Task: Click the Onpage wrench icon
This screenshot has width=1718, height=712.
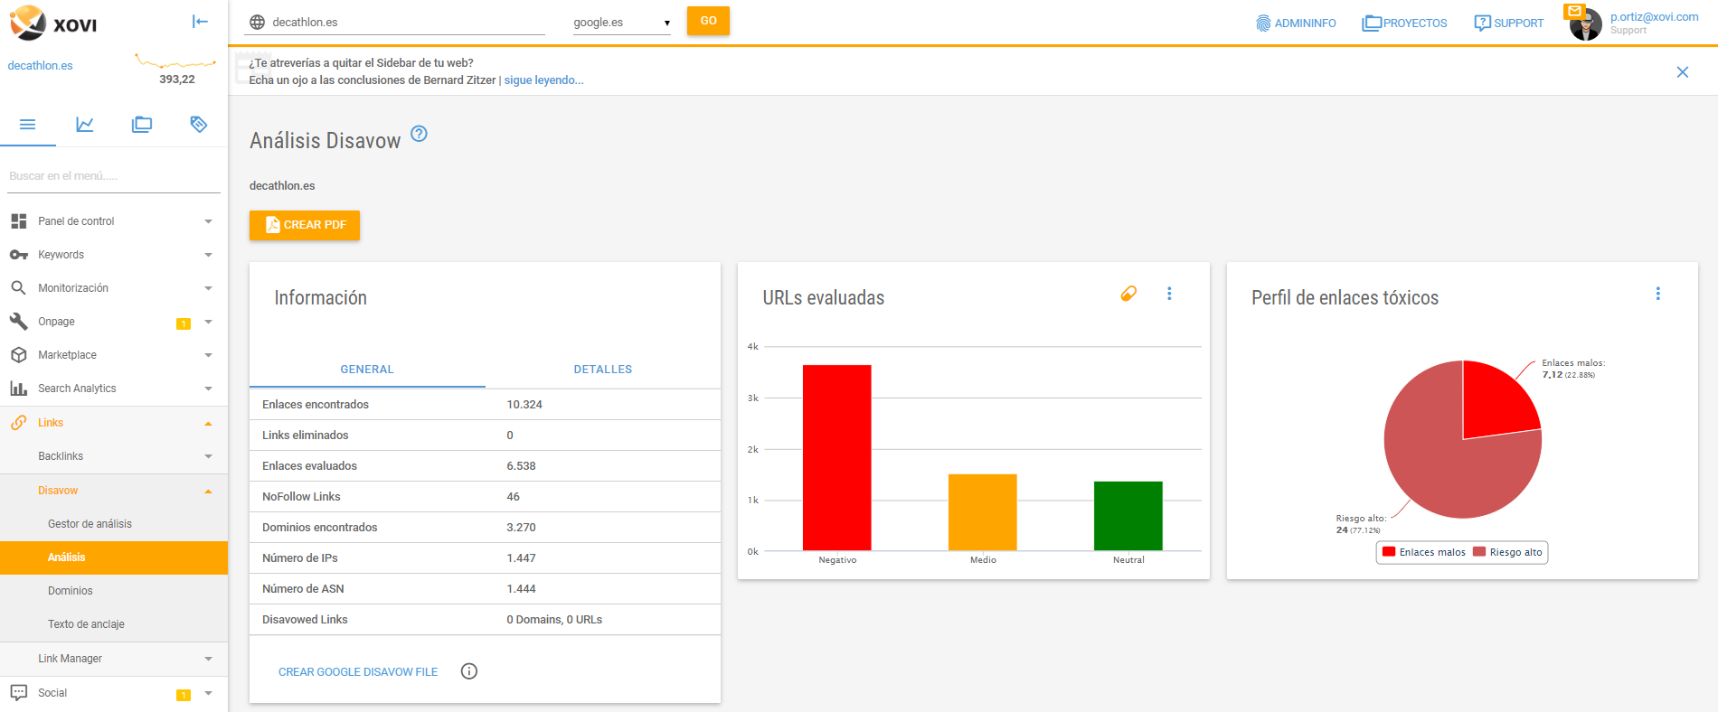Action: pyautogui.click(x=18, y=322)
